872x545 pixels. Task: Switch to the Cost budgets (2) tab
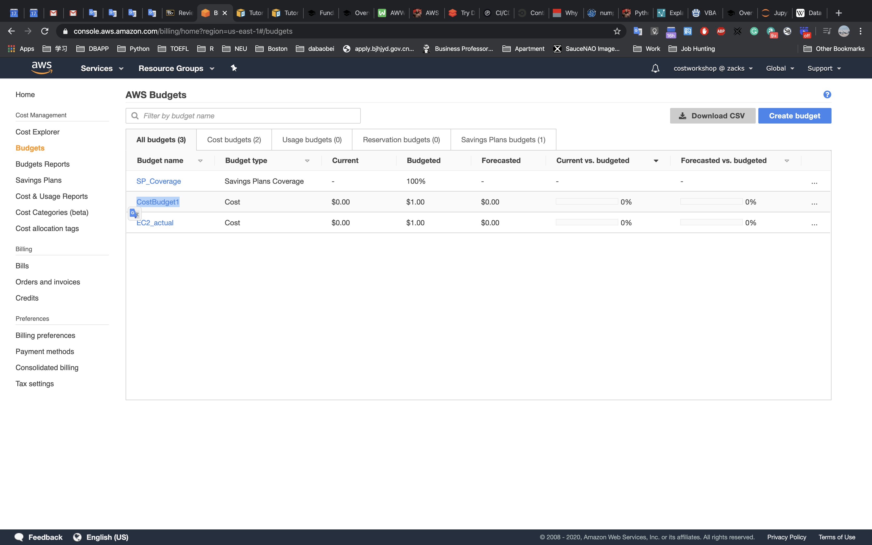point(234,140)
